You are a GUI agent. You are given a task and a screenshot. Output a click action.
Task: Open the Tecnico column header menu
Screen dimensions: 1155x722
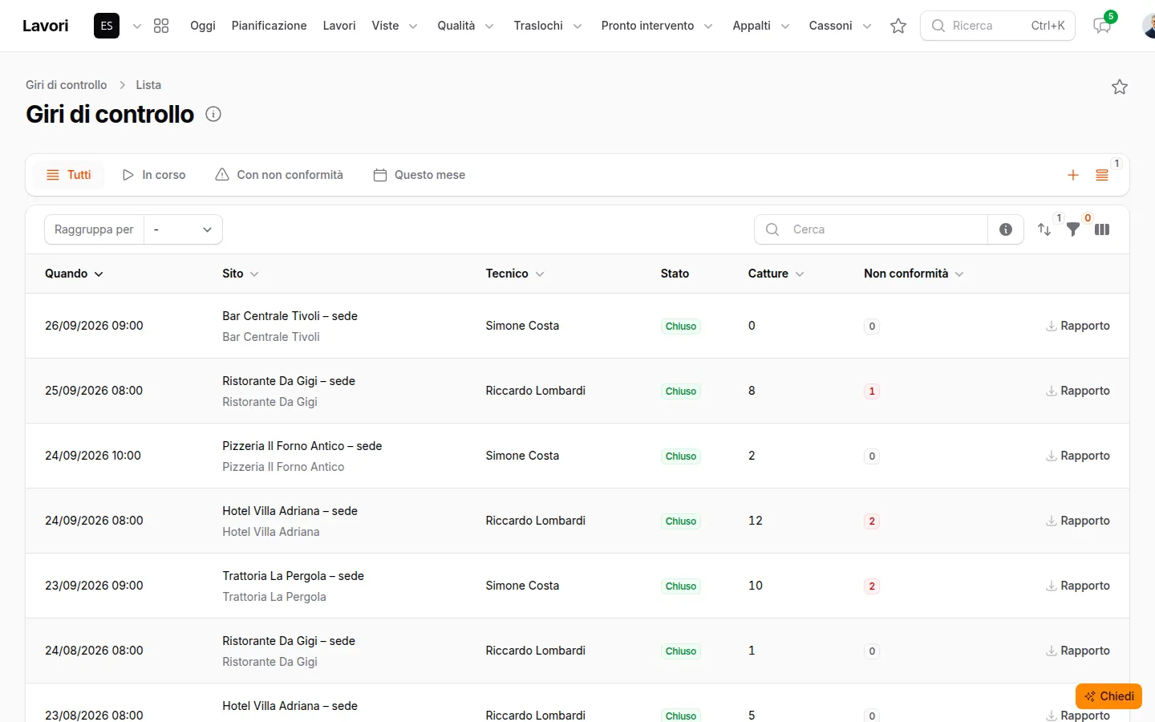coord(515,274)
